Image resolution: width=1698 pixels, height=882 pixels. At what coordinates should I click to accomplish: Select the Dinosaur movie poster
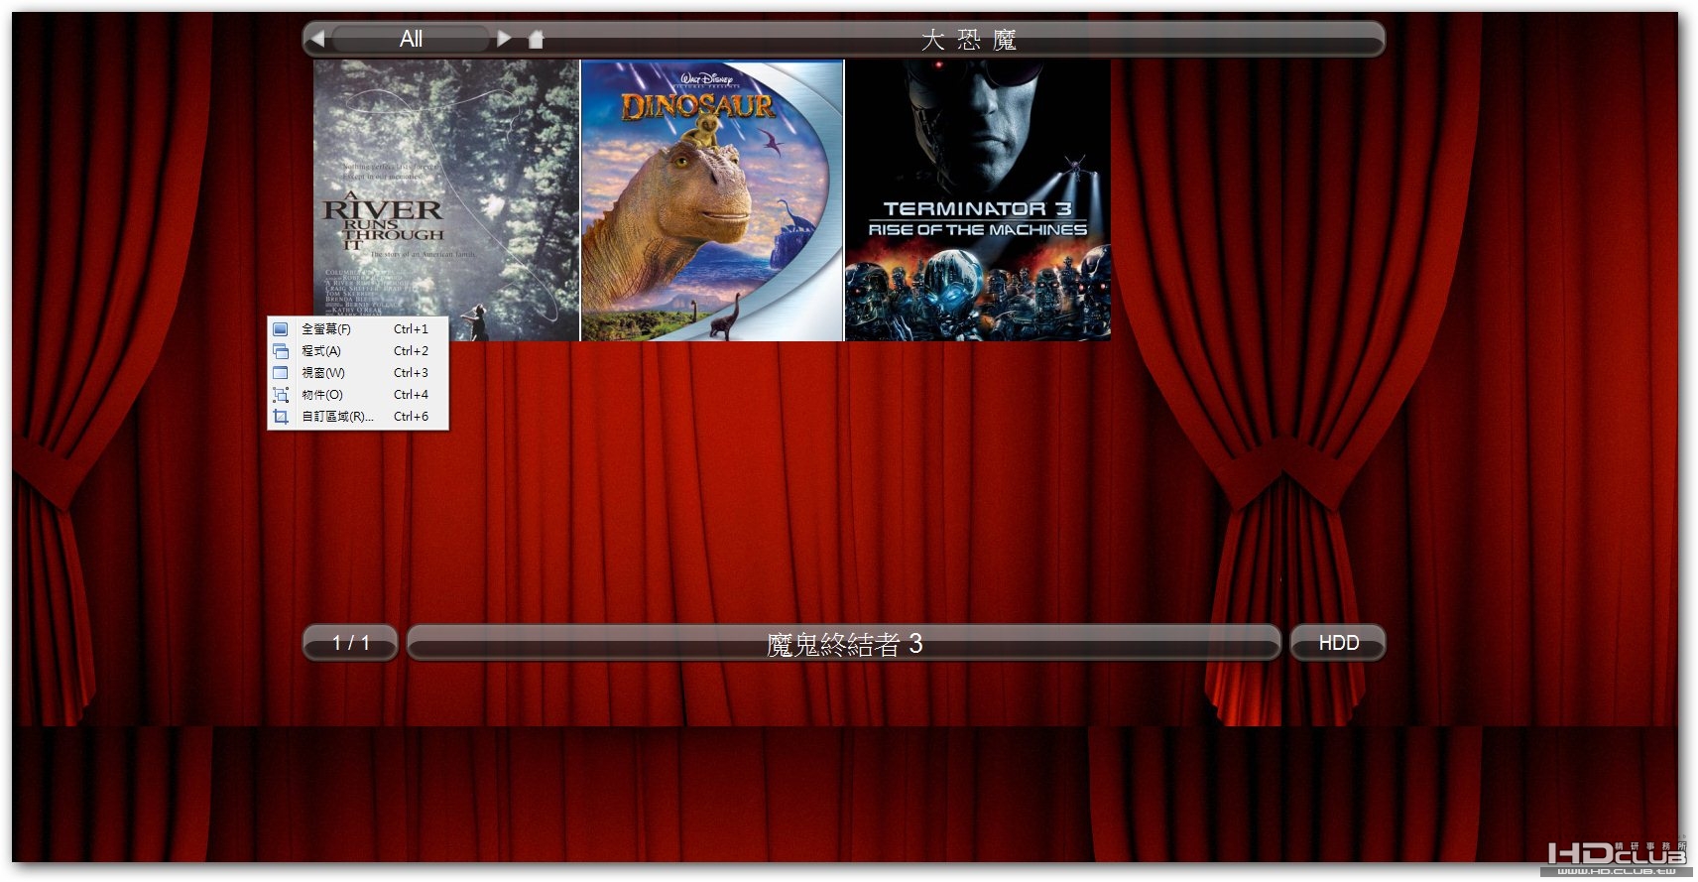click(x=712, y=200)
